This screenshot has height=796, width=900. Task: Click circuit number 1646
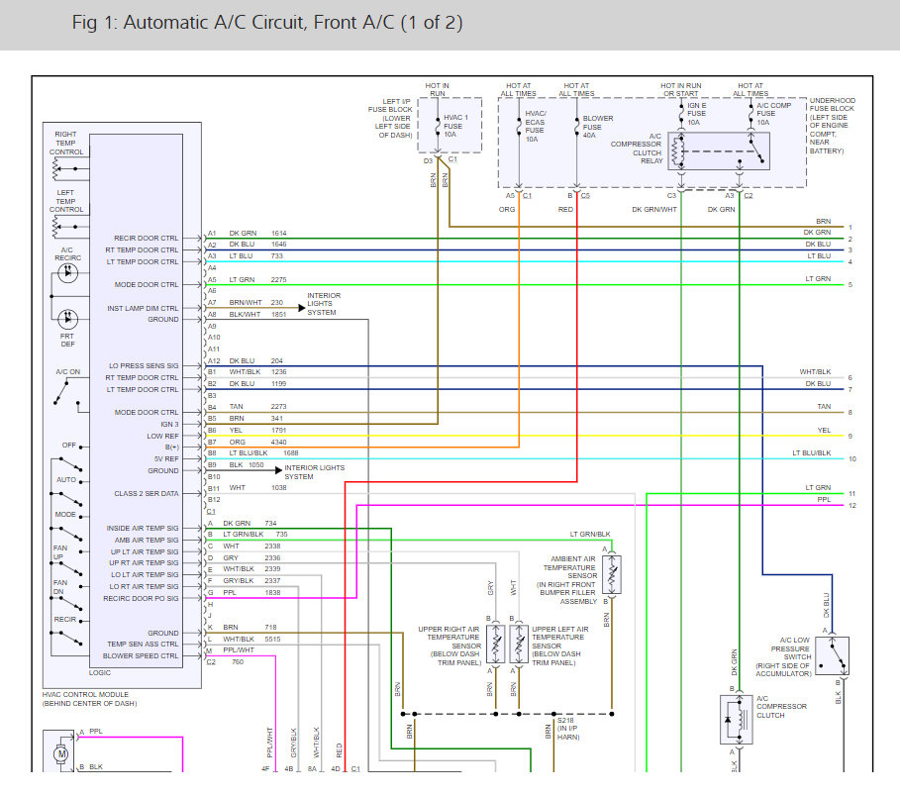point(279,245)
